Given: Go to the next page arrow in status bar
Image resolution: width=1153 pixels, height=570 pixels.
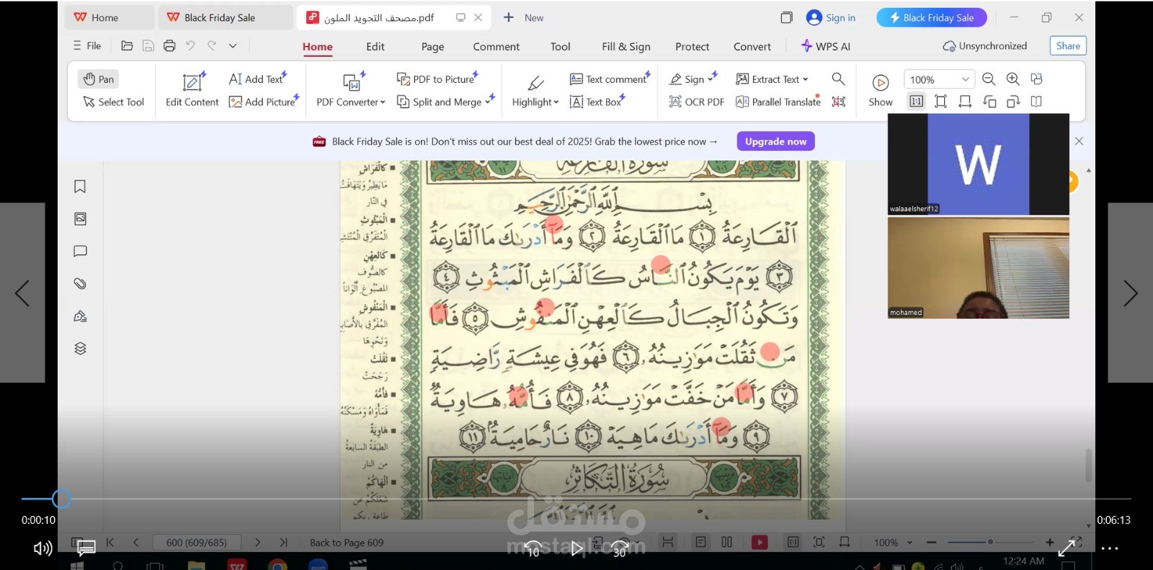Looking at the screenshot, I should coord(257,542).
